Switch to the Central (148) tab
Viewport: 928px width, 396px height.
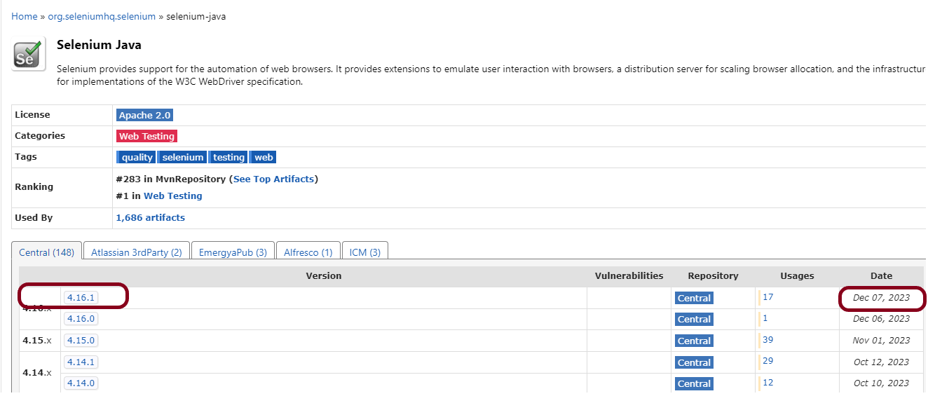(46, 252)
